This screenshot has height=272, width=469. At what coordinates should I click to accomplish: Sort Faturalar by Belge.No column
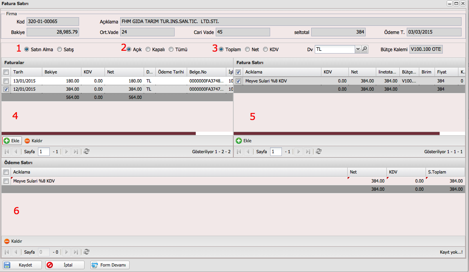coord(206,72)
